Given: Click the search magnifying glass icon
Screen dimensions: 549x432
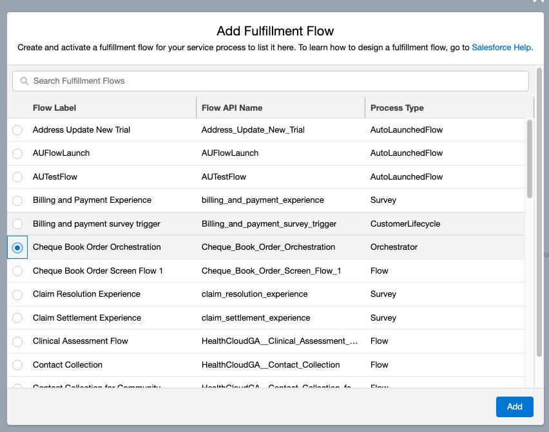Looking at the screenshot, I should pos(24,81).
